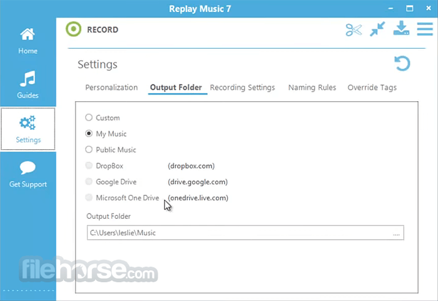This screenshot has width=438, height=301.
Task: Minimize the Replay Music 7 window
Action: 391,9
